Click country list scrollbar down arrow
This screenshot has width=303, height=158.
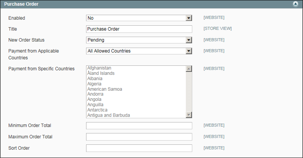[189, 115]
